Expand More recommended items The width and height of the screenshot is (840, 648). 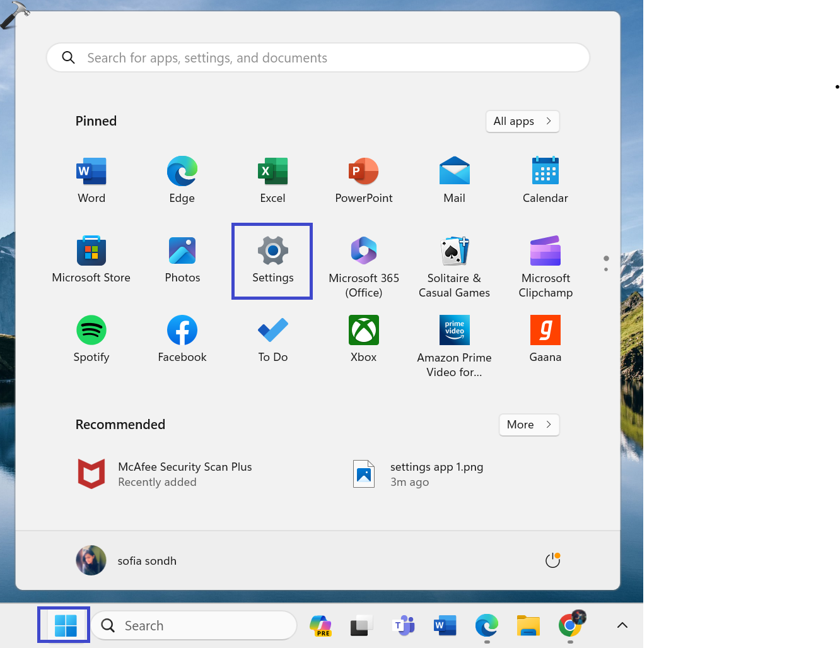click(x=528, y=425)
